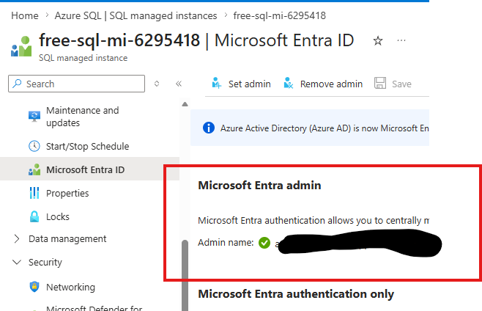
Task: Click the Microsoft Defender for menu item
Action: point(94,307)
